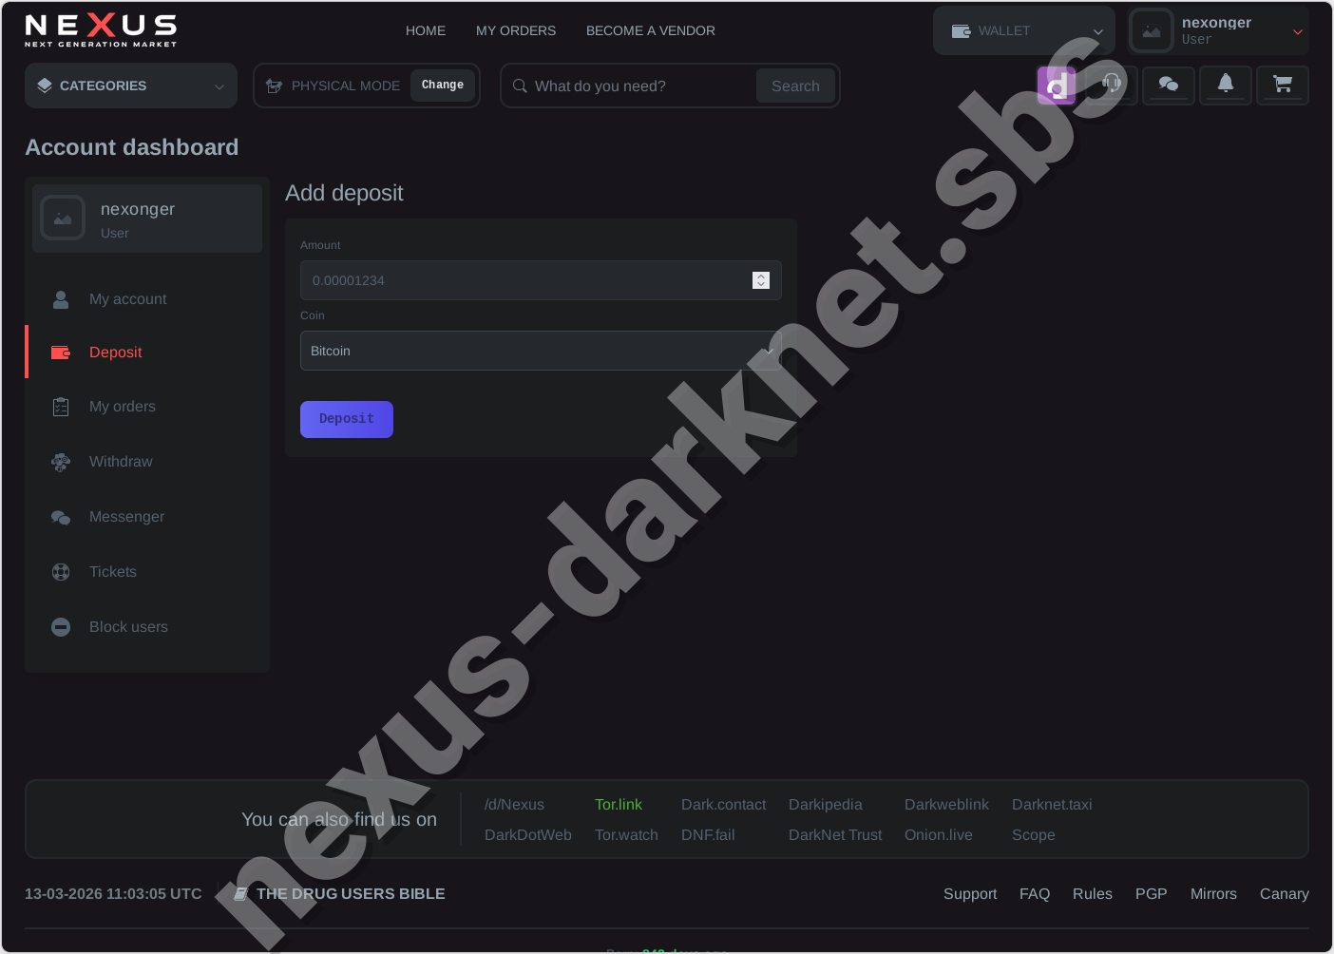Open the DarkNet Trust link
Viewport: 1334px width, 954px height.
835,835
